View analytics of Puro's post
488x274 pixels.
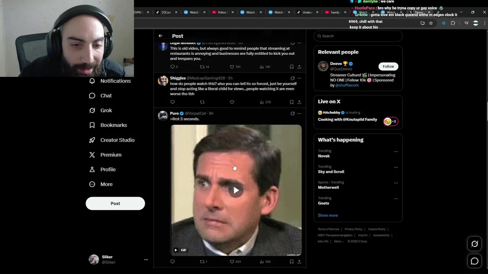(265, 261)
